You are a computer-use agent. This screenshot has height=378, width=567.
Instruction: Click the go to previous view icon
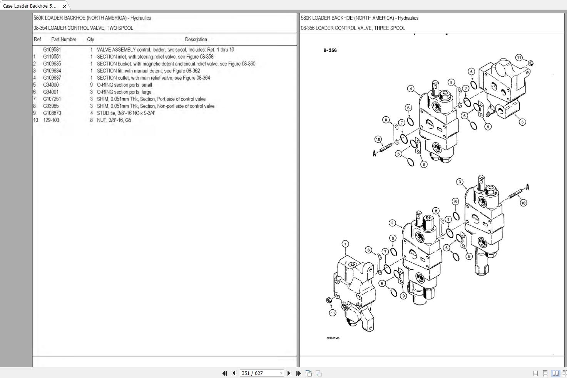309,373
